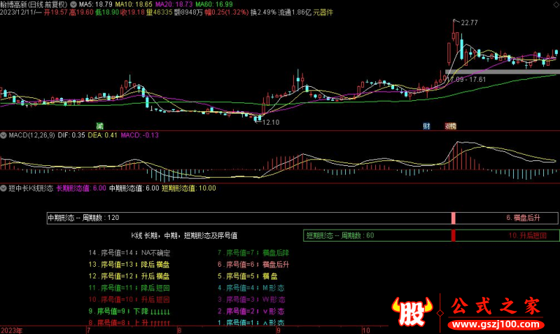
Task: Click the DIF: 0.35 value
Action: coord(71,135)
